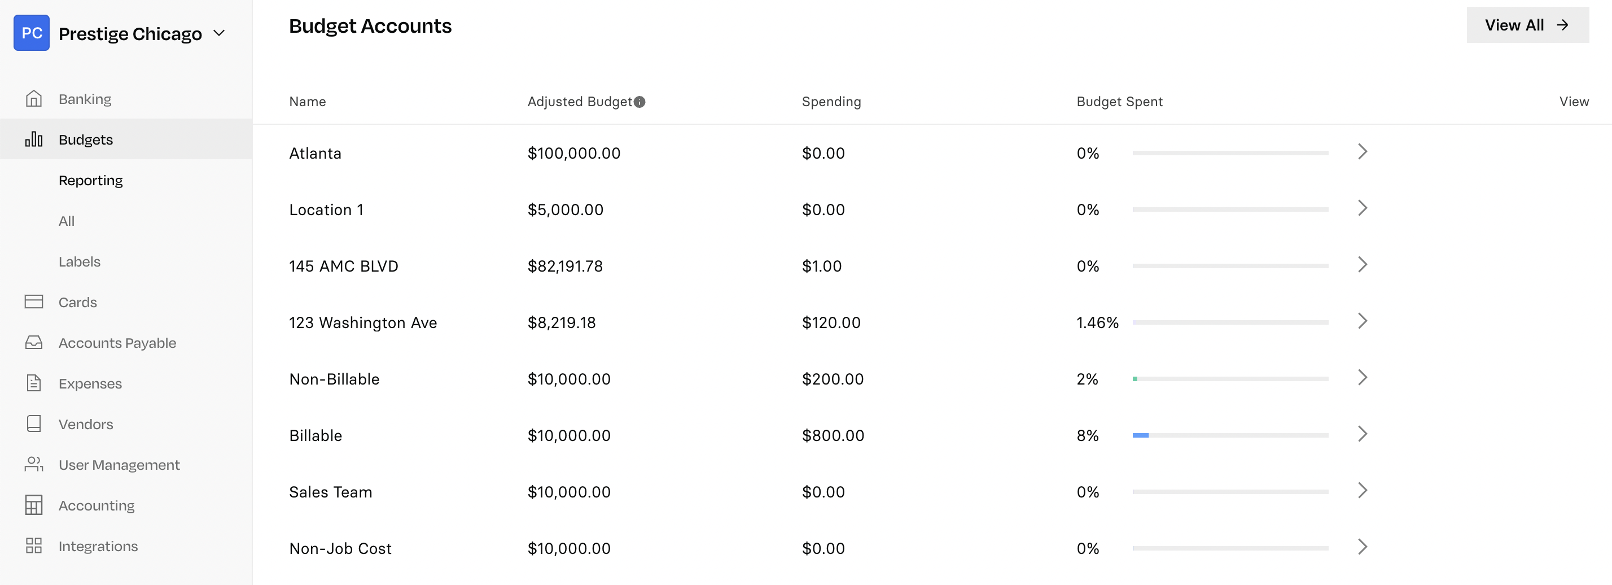The image size is (1612, 585).
Task: Open the Banking house icon
Action: [x=34, y=99]
